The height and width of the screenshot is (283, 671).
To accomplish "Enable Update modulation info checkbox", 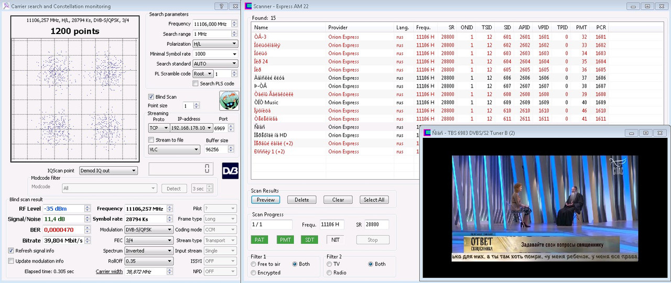I will pyautogui.click(x=11, y=261).
